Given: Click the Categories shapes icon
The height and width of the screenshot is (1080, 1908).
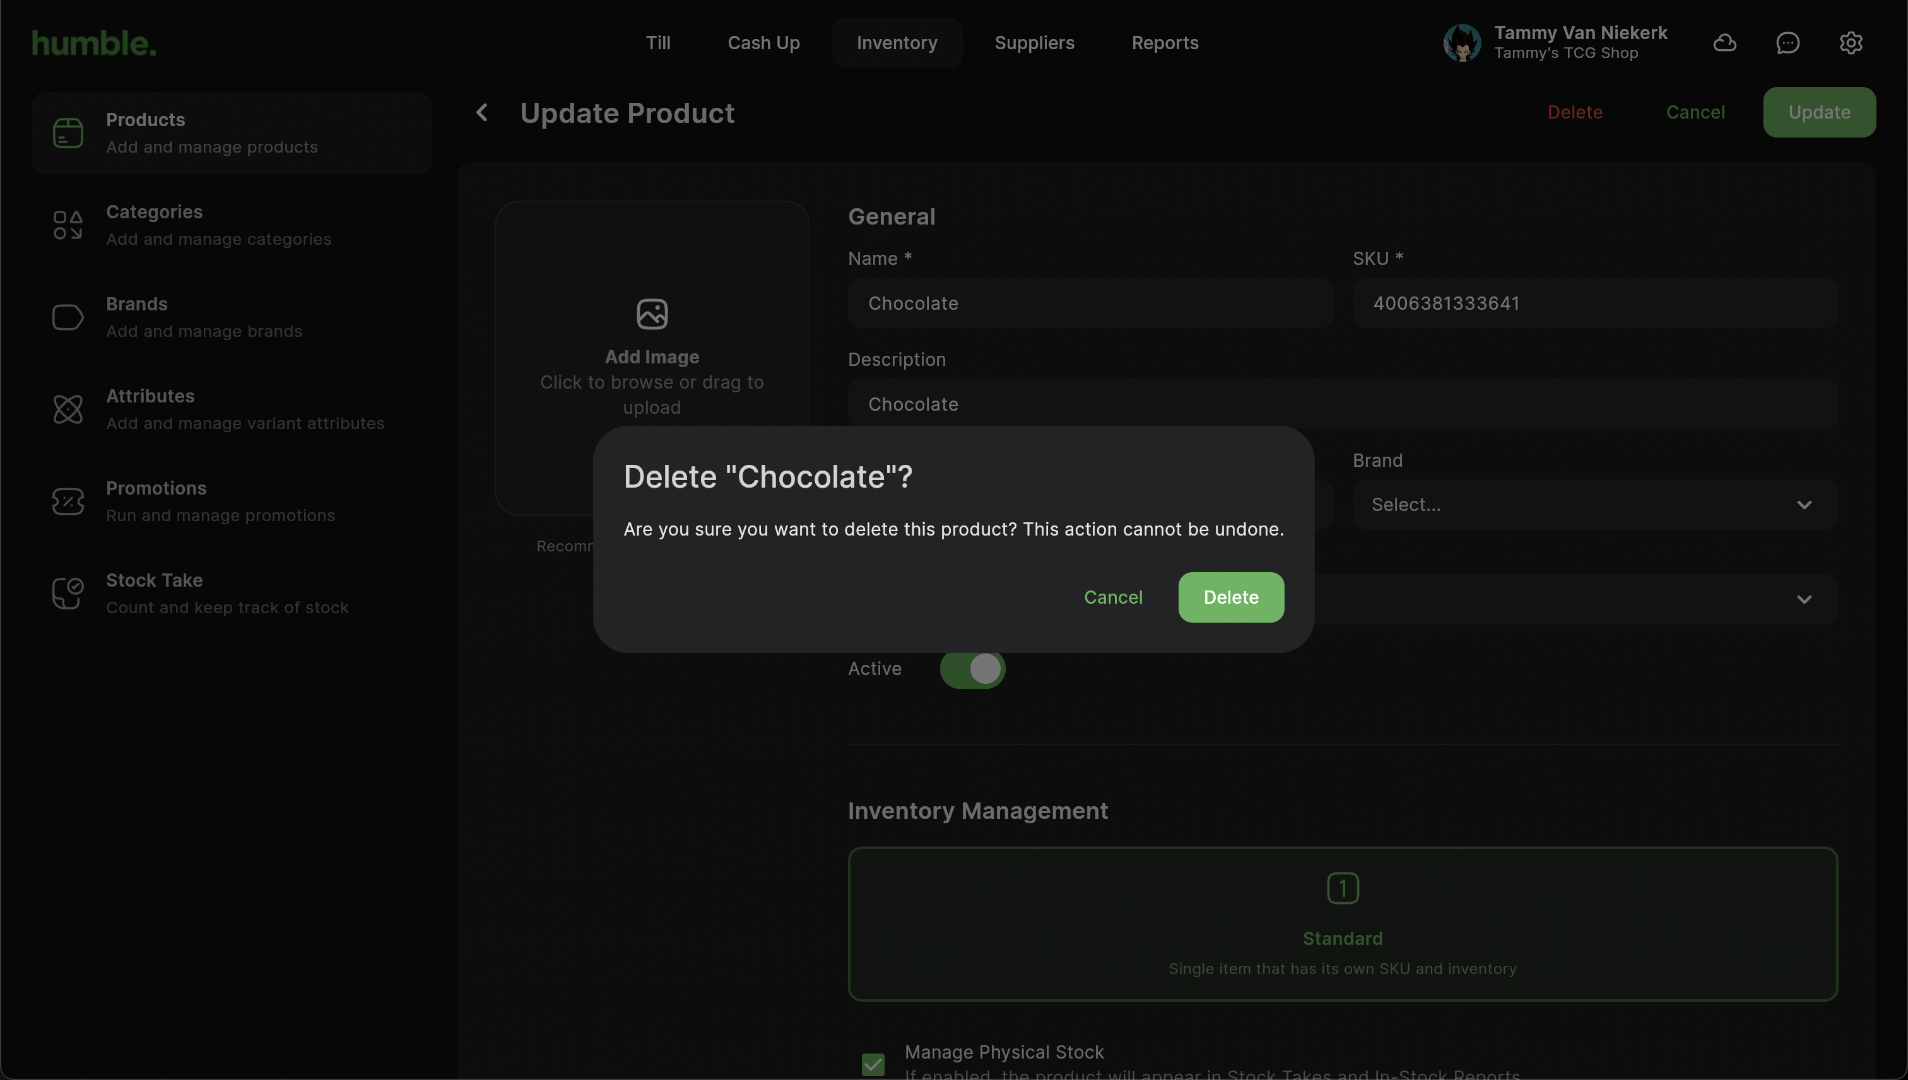Looking at the screenshot, I should [68, 225].
